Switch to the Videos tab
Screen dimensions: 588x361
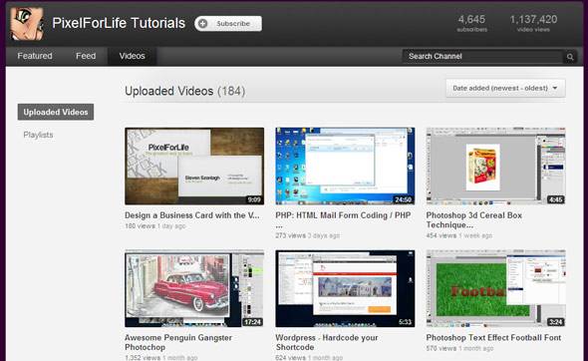click(132, 56)
